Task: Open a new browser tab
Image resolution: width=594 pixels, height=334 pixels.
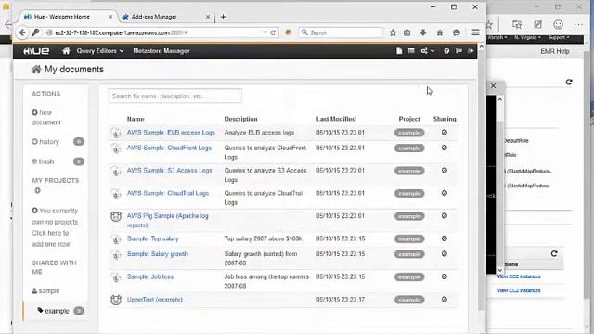Action: tap(223, 17)
